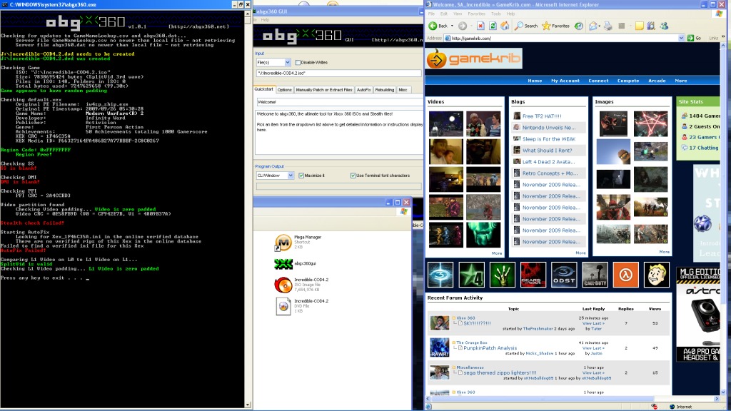731x411 pixels.
Task: Print the page with the printer icon
Action: (x=608, y=26)
